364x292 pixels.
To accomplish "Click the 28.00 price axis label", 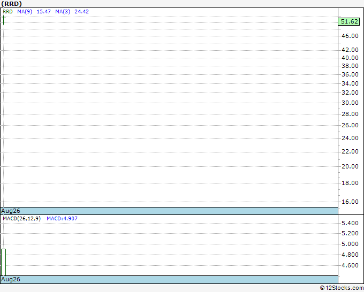I will click(350, 114).
